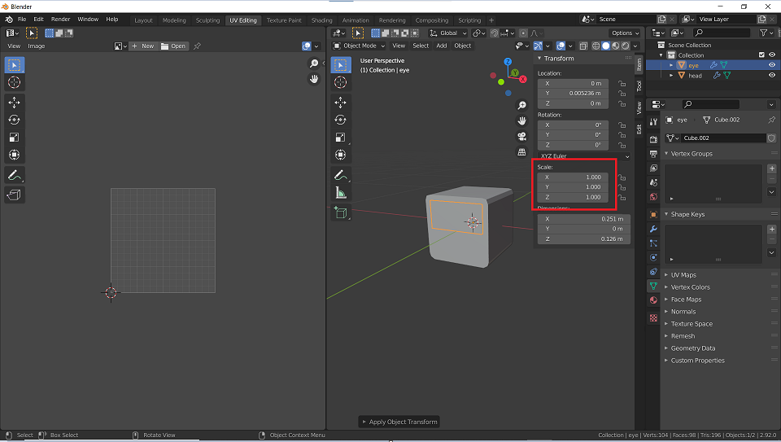Viewport: 781px width, 442px height.
Task: Pick the Move tool in the 3D viewport toolbar
Action: (341, 103)
